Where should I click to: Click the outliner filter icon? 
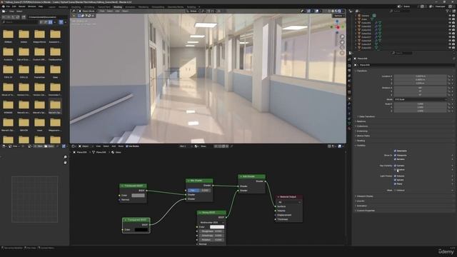tap(448, 11)
